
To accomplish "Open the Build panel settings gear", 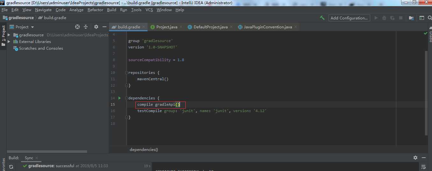I will click(x=415, y=158).
